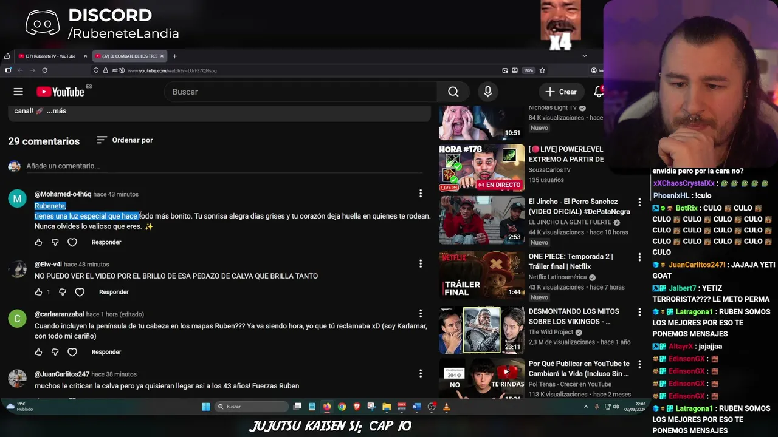Go to the YouTube home logo
Image resolution: width=778 pixels, height=437 pixels.
[60, 92]
